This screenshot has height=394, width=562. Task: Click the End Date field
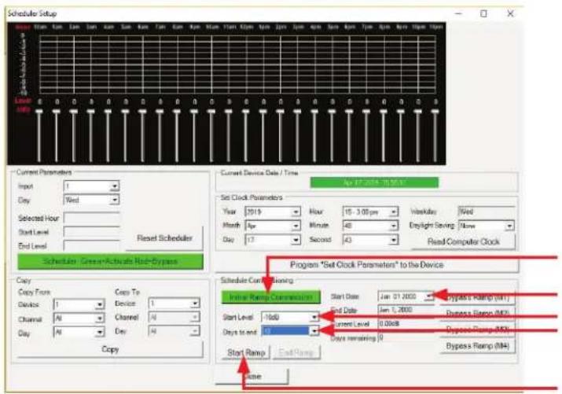coord(407,310)
